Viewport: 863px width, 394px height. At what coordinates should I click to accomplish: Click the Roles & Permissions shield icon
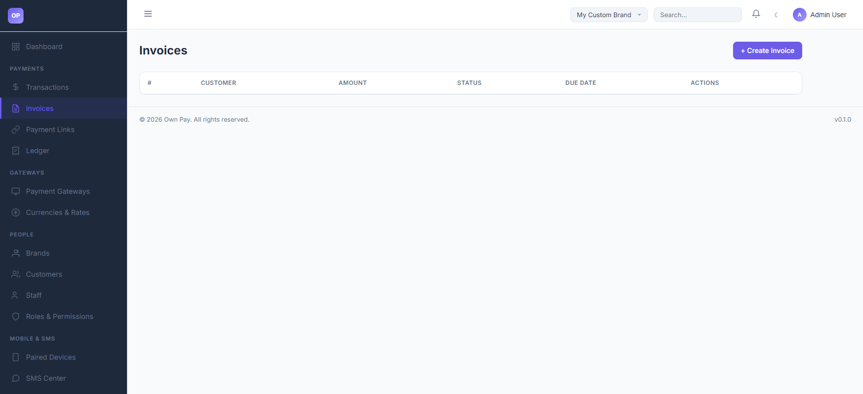click(x=16, y=316)
